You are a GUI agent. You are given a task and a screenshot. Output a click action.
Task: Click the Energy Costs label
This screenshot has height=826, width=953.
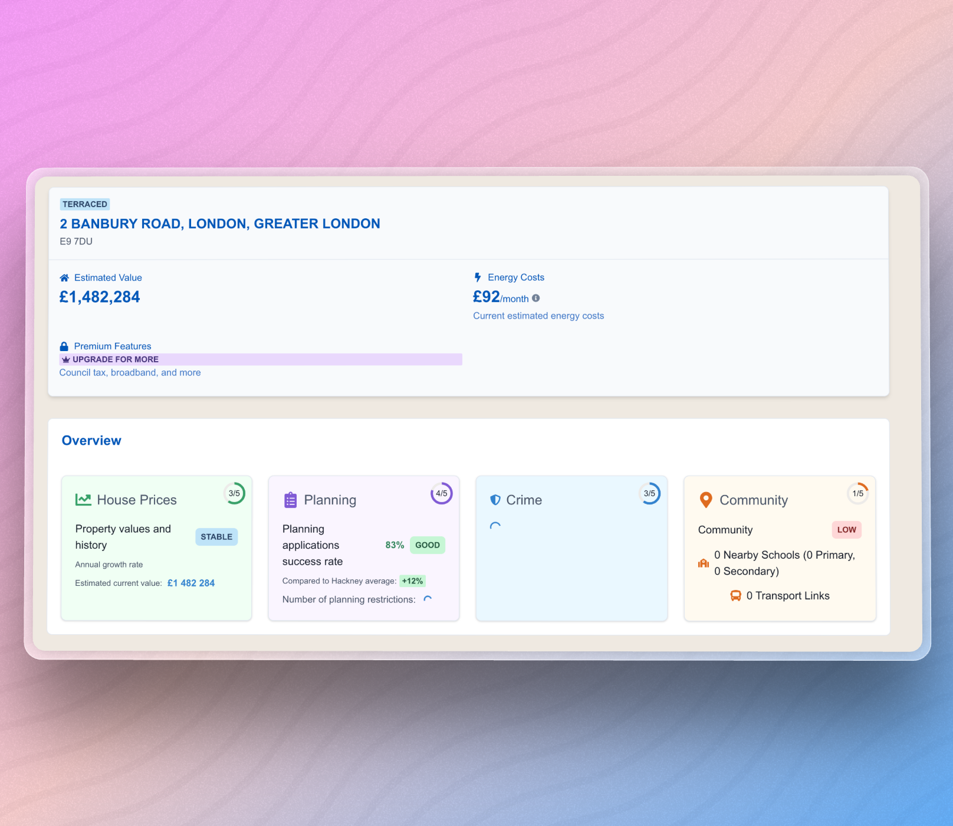coord(516,277)
